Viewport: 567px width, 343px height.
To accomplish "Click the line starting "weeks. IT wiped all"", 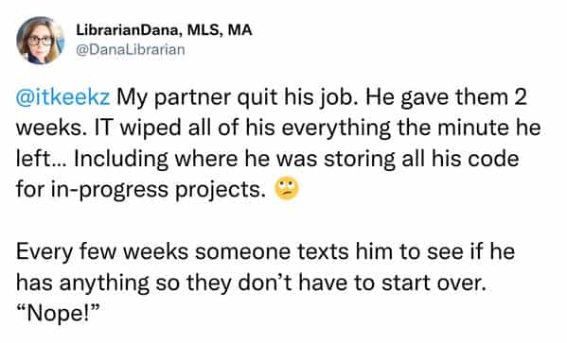I will click(278, 128).
